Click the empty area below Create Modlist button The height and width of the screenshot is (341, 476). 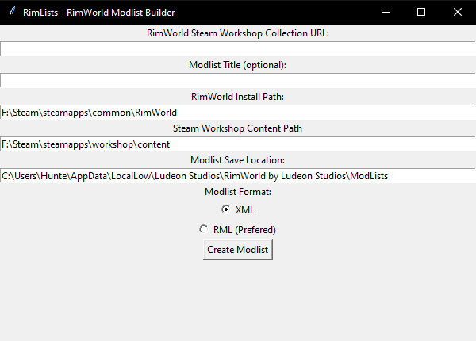pos(238,301)
